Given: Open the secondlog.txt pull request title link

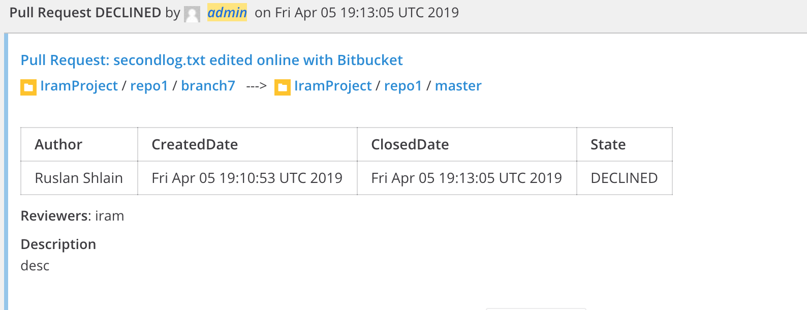Looking at the screenshot, I should (211, 60).
